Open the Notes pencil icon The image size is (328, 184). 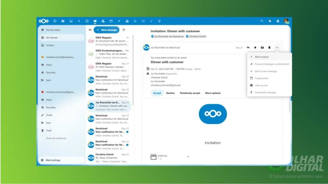[119, 21]
